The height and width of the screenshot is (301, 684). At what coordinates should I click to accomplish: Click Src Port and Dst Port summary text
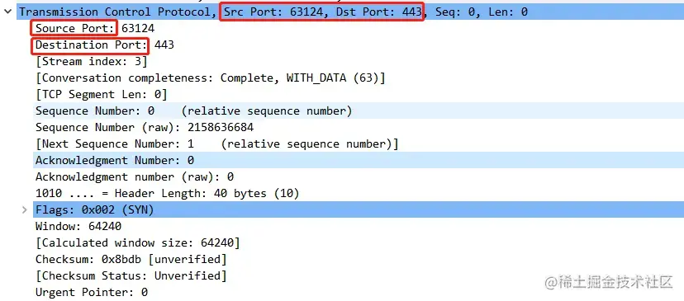click(322, 12)
